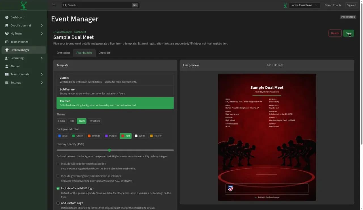Choose the Purple background color swatch
Image resolution: width=363 pixels, height=210 pixels.
click(x=111, y=136)
